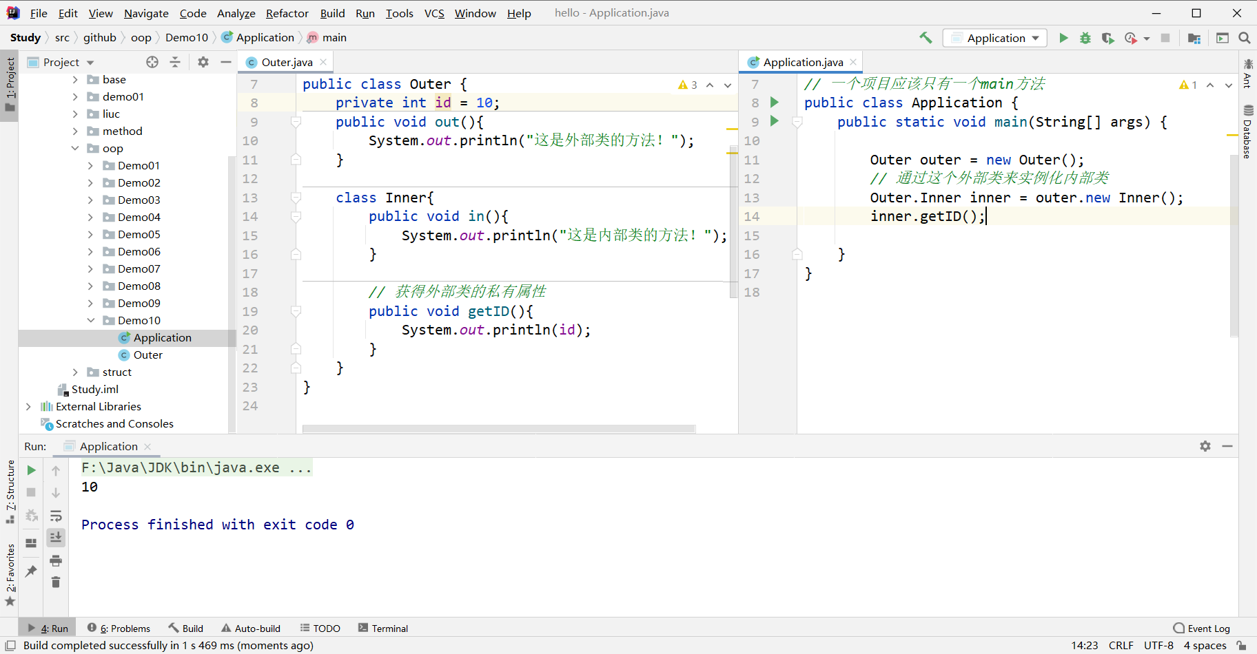Screen dimensions: 1257x654
Task: Start debugging with the bug icon
Action: [1085, 38]
